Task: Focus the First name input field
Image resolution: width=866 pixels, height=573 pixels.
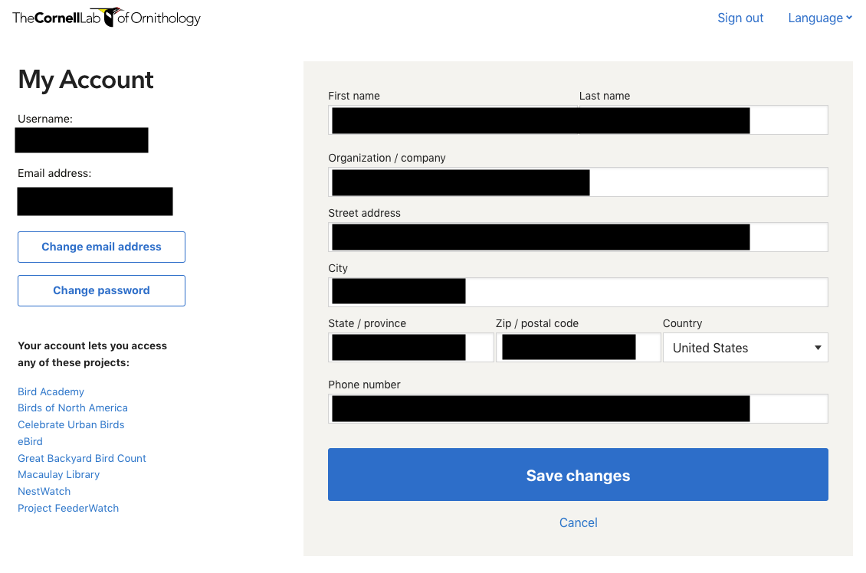Action: coord(453,120)
